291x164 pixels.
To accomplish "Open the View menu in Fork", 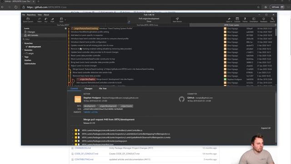I will (40, 15).
